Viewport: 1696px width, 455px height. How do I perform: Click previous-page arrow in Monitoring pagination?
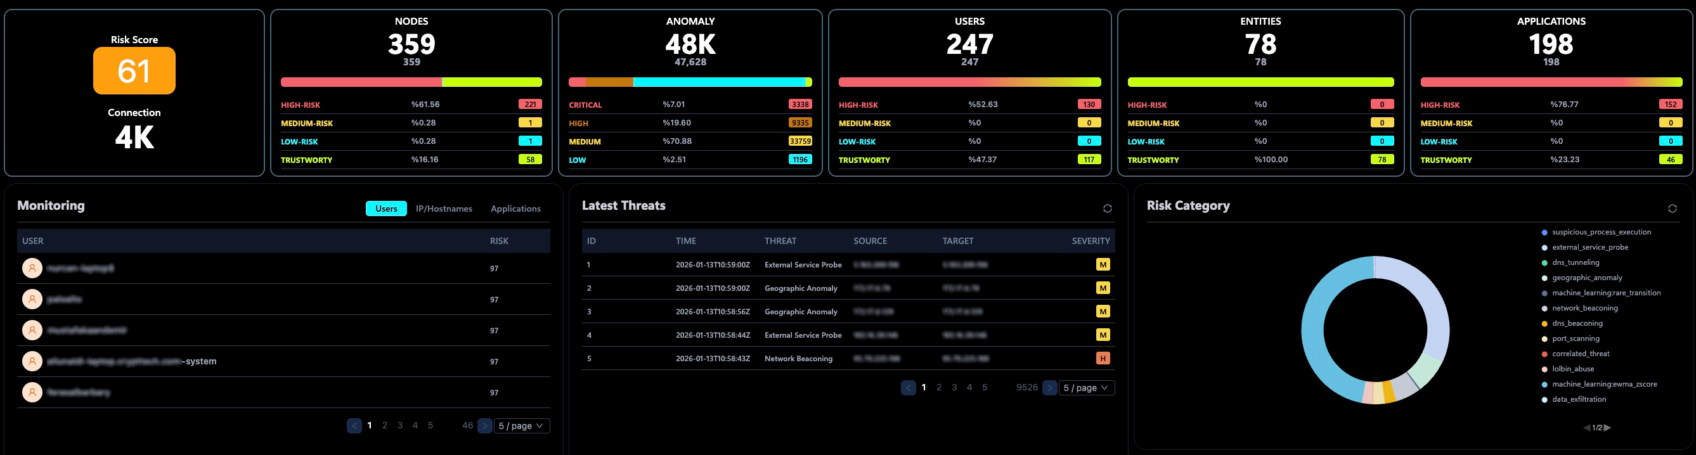354,426
